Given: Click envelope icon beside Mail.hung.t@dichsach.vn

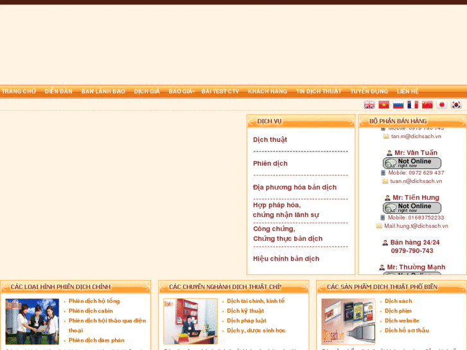Looking at the screenshot, I should pyautogui.click(x=379, y=226).
